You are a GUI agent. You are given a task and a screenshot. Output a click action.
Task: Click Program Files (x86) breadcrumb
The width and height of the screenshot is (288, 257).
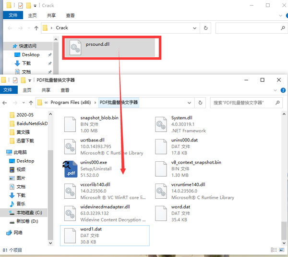click(x=71, y=103)
